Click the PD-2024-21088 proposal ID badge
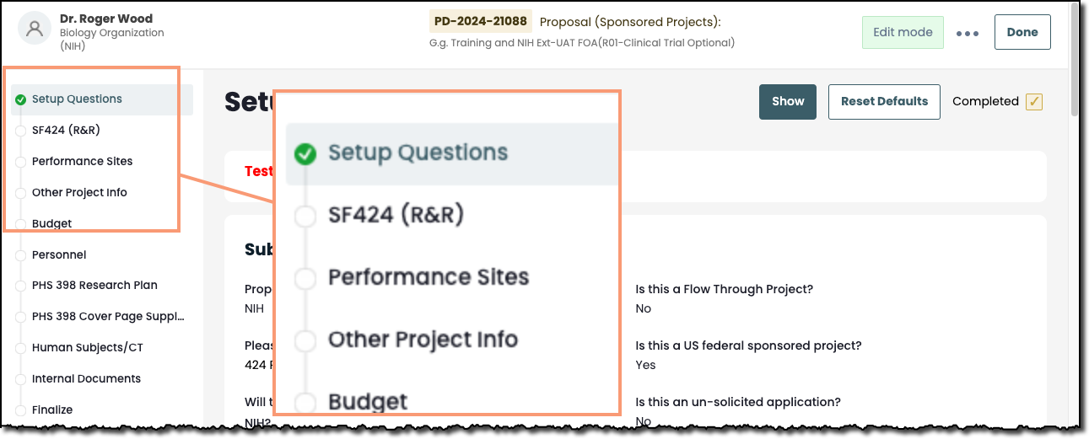 click(x=480, y=22)
